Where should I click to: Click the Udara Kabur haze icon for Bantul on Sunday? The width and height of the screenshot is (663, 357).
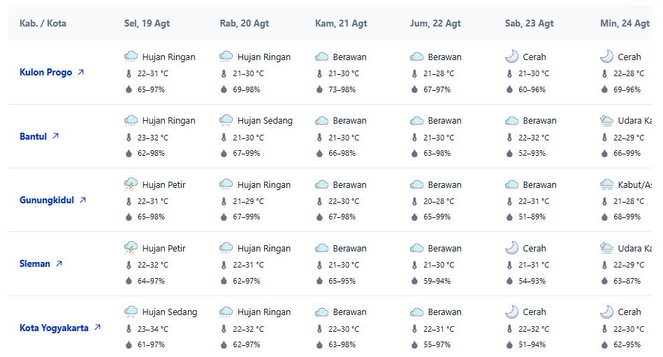click(x=607, y=121)
